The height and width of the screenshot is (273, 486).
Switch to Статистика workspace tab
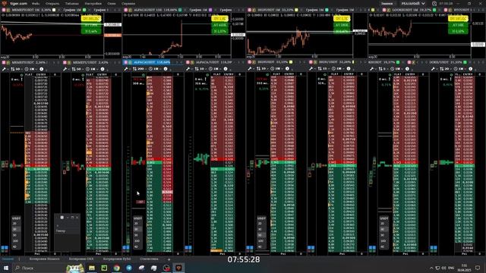click(149, 259)
